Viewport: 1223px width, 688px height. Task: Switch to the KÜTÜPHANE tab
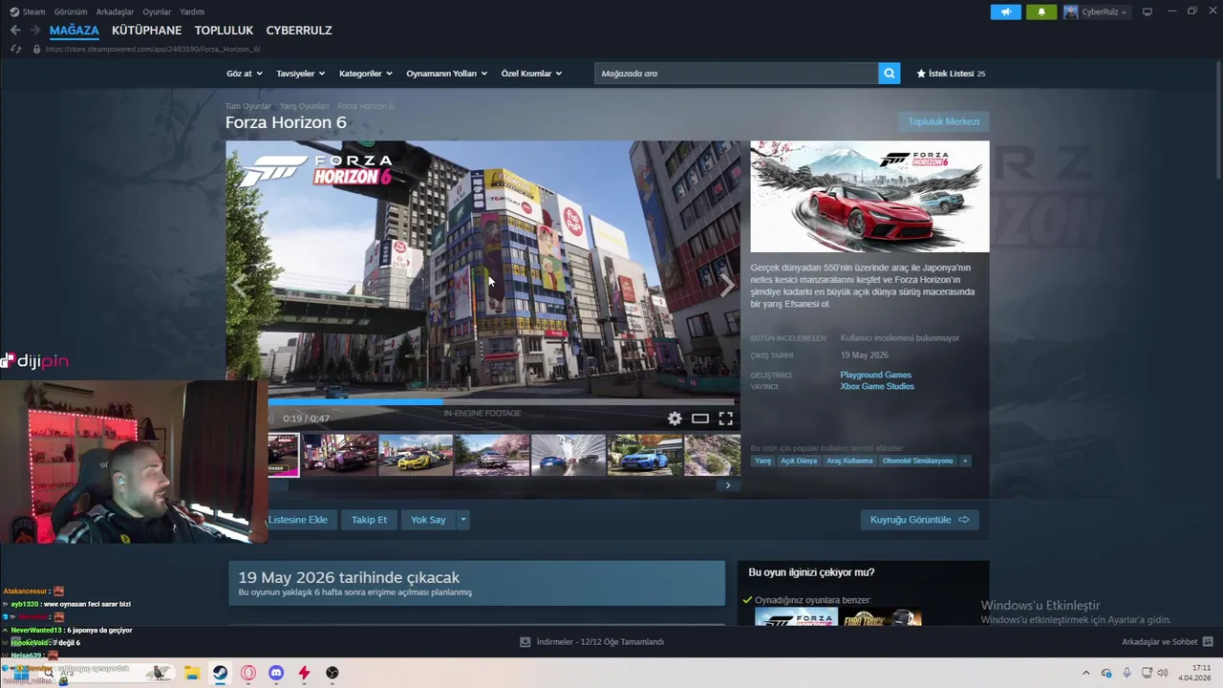[146, 31]
